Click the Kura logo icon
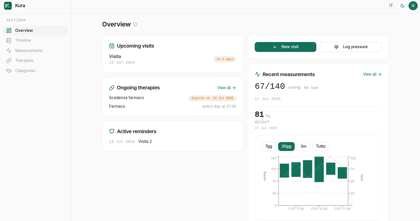 [8, 6]
